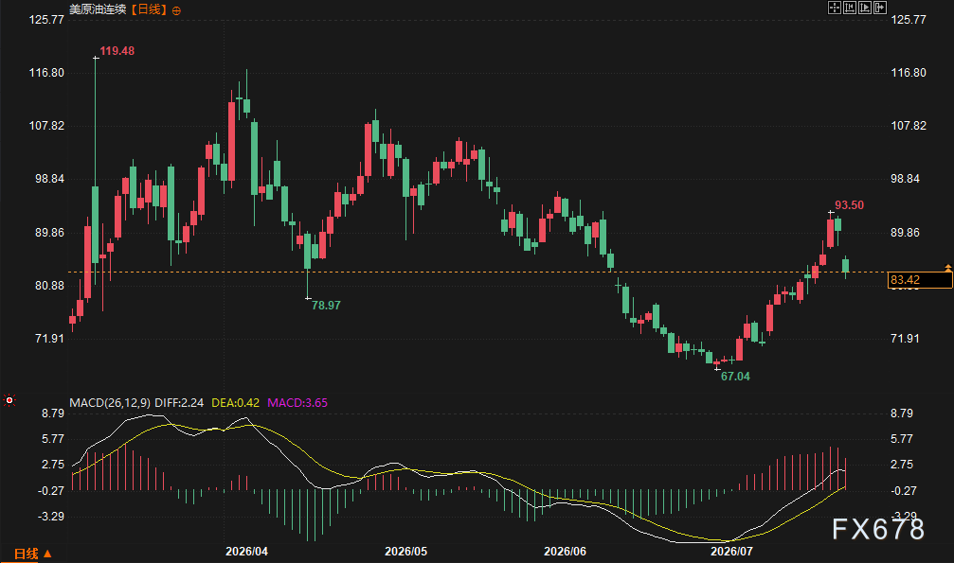This screenshot has height=563, width=954.
Task: Click the step-back chart axis icon
Action: [850, 8]
